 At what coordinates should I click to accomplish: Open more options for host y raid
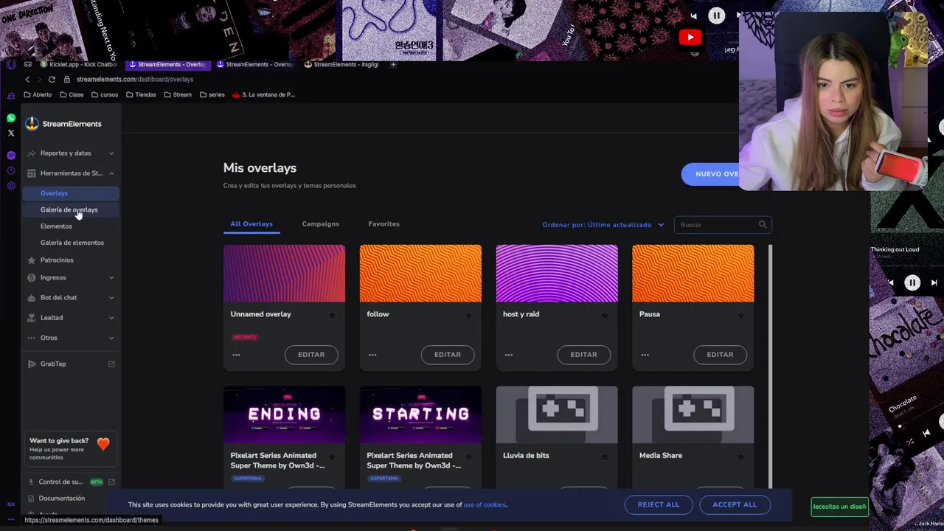pos(509,355)
